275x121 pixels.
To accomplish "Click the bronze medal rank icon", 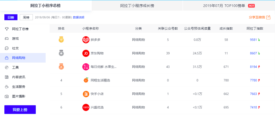I will (61, 67).
